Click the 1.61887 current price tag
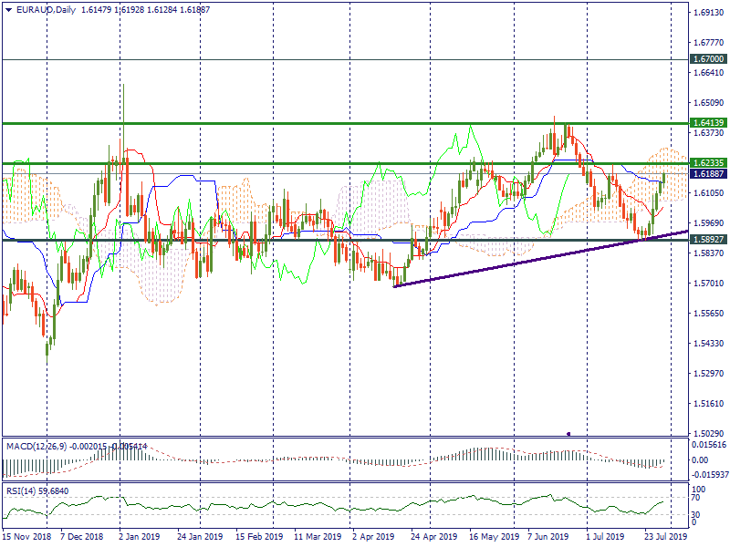730x547 pixels. tap(708, 173)
